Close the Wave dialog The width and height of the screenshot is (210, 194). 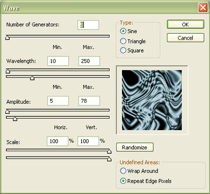click(x=203, y=8)
